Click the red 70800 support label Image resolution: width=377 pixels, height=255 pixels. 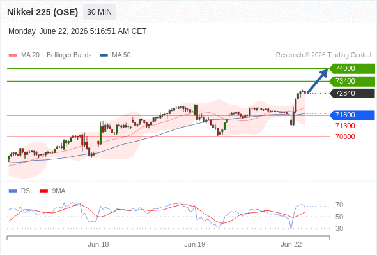pos(345,136)
